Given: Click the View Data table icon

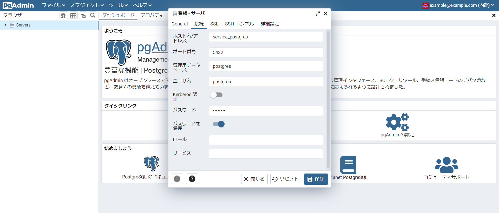Looking at the screenshot, I should click(73, 16).
